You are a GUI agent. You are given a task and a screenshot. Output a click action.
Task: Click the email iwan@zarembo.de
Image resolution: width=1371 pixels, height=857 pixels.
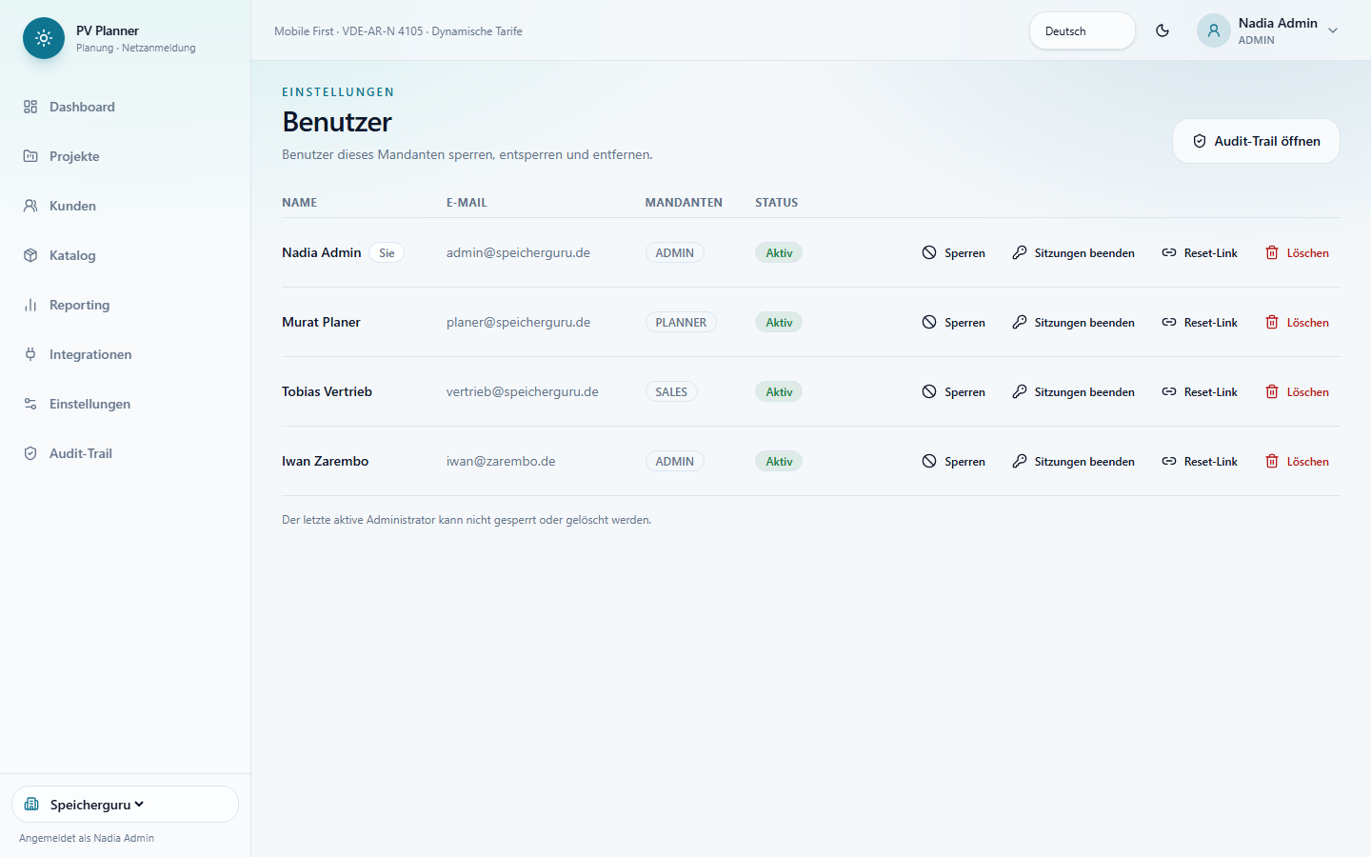tap(501, 461)
